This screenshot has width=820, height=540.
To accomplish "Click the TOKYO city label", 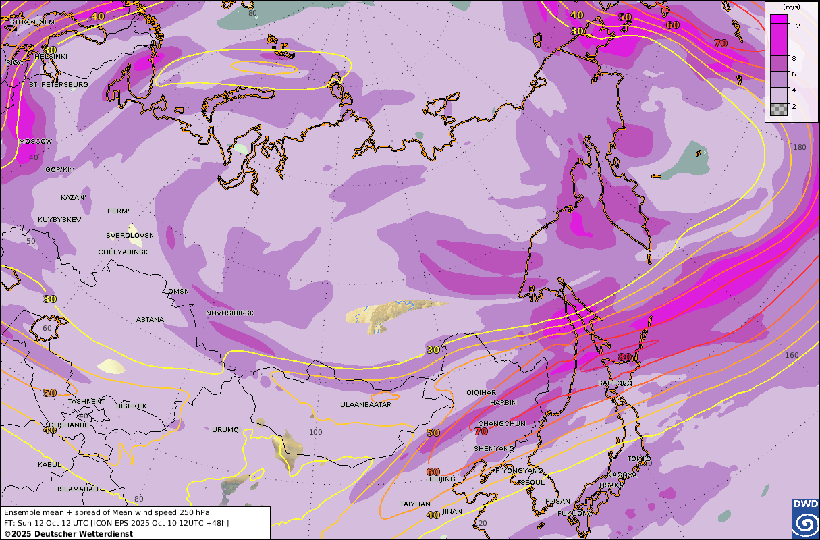I will click(x=639, y=460).
